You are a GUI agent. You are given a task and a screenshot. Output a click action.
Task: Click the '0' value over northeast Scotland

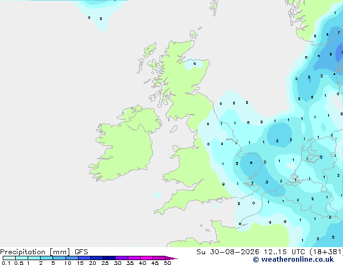click(195, 64)
